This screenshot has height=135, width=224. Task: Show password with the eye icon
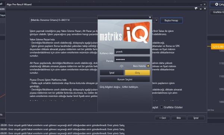tap(121, 66)
